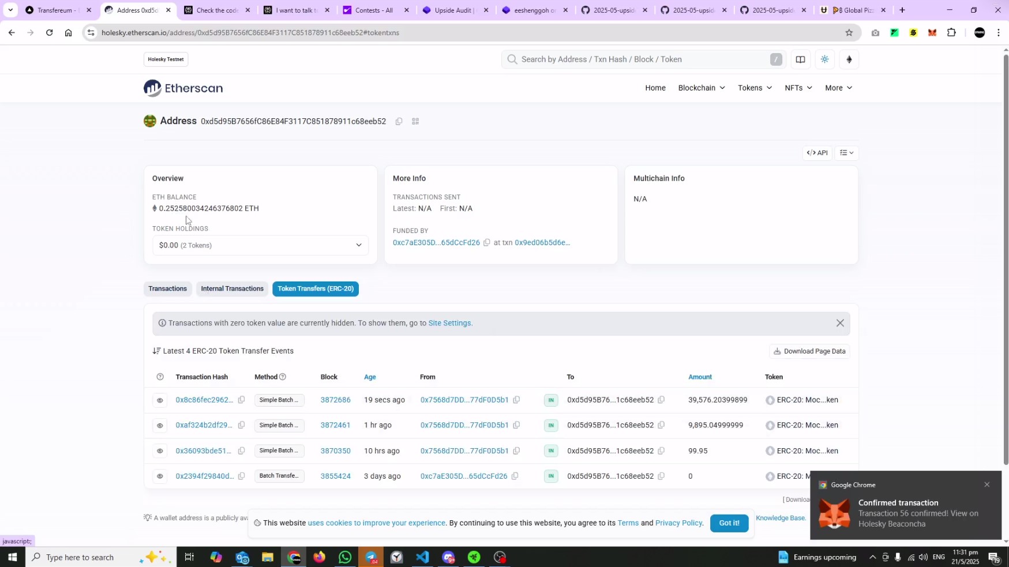Image resolution: width=1009 pixels, height=567 pixels.
Task: Select the Token Transfers (ERC-20) tab
Action: tap(316, 289)
